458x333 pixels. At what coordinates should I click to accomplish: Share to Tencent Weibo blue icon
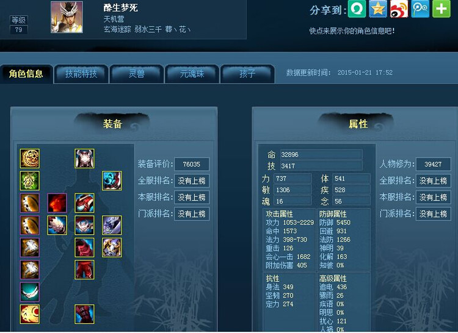click(x=420, y=9)
